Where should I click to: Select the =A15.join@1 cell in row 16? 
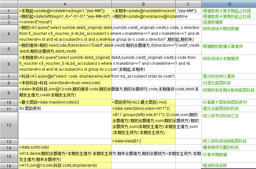(65, 166)
